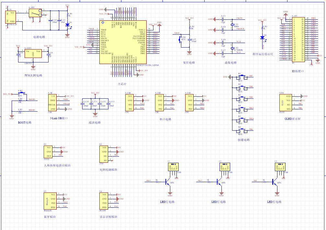Screen dimensions: 326x230
Task: Click the D203S PIR sensor module U1
Action: click(48, 151)
